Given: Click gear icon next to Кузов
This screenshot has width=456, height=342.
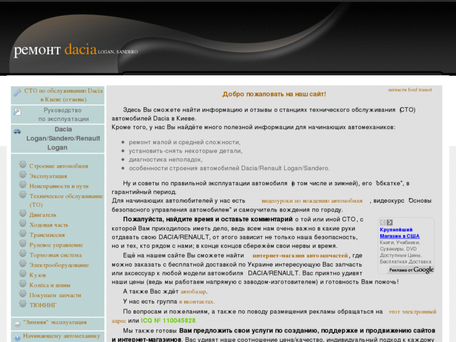Looking at the screenshot, I should [x=23, y=274].
